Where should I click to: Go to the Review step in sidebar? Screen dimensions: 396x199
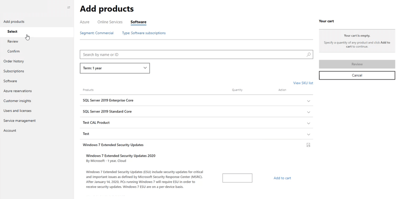point(13,41)
